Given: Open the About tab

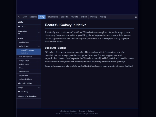Looking at the screenshot, I should 25,17.
